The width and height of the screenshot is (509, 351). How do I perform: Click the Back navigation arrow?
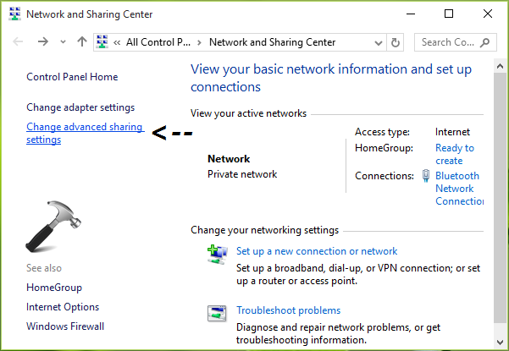tap(19, 41)
